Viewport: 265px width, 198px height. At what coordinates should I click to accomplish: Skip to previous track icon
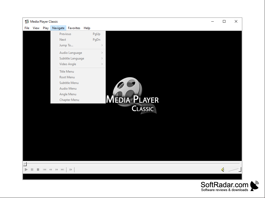pos(45,169)
